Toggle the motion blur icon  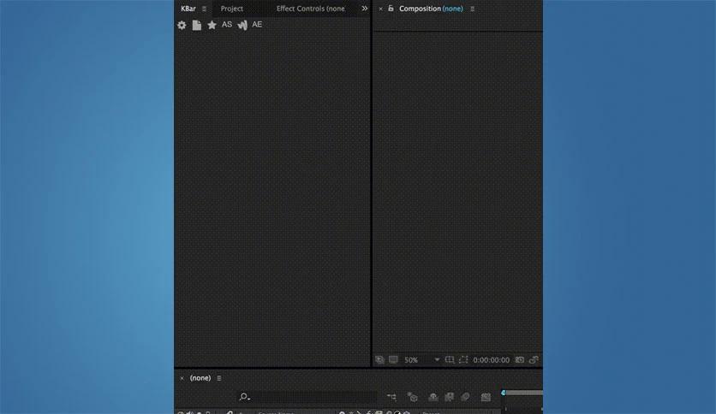(x=465, y=397)
